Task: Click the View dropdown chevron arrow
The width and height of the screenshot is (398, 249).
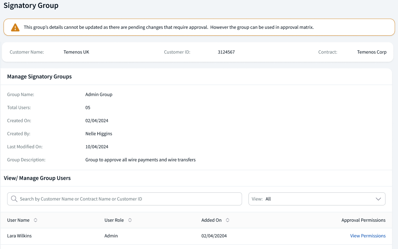Action: coord(378,199)
